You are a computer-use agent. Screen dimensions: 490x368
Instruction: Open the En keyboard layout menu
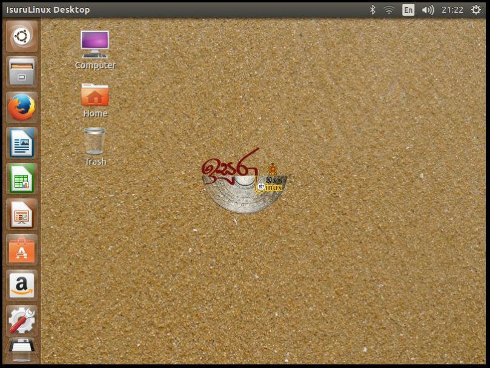(x=407, y=10)
